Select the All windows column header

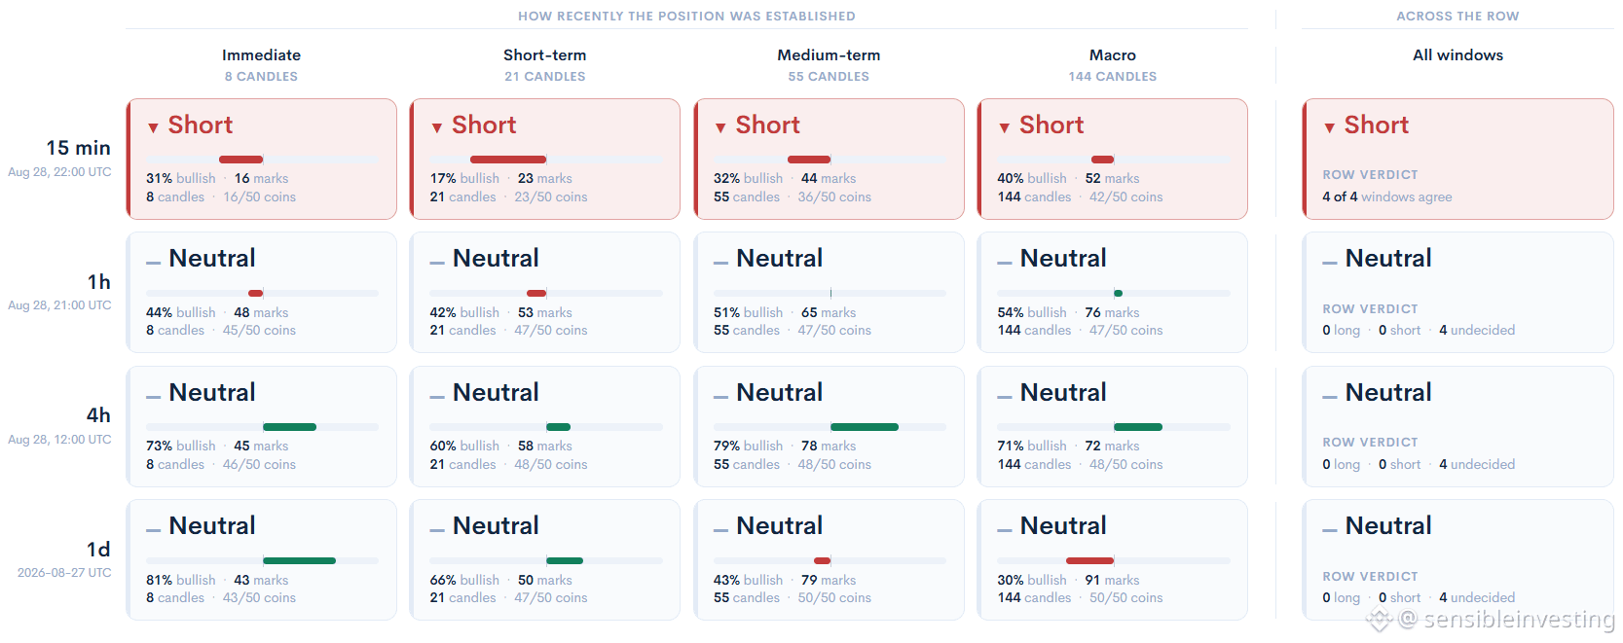[x=1457, y=55]
